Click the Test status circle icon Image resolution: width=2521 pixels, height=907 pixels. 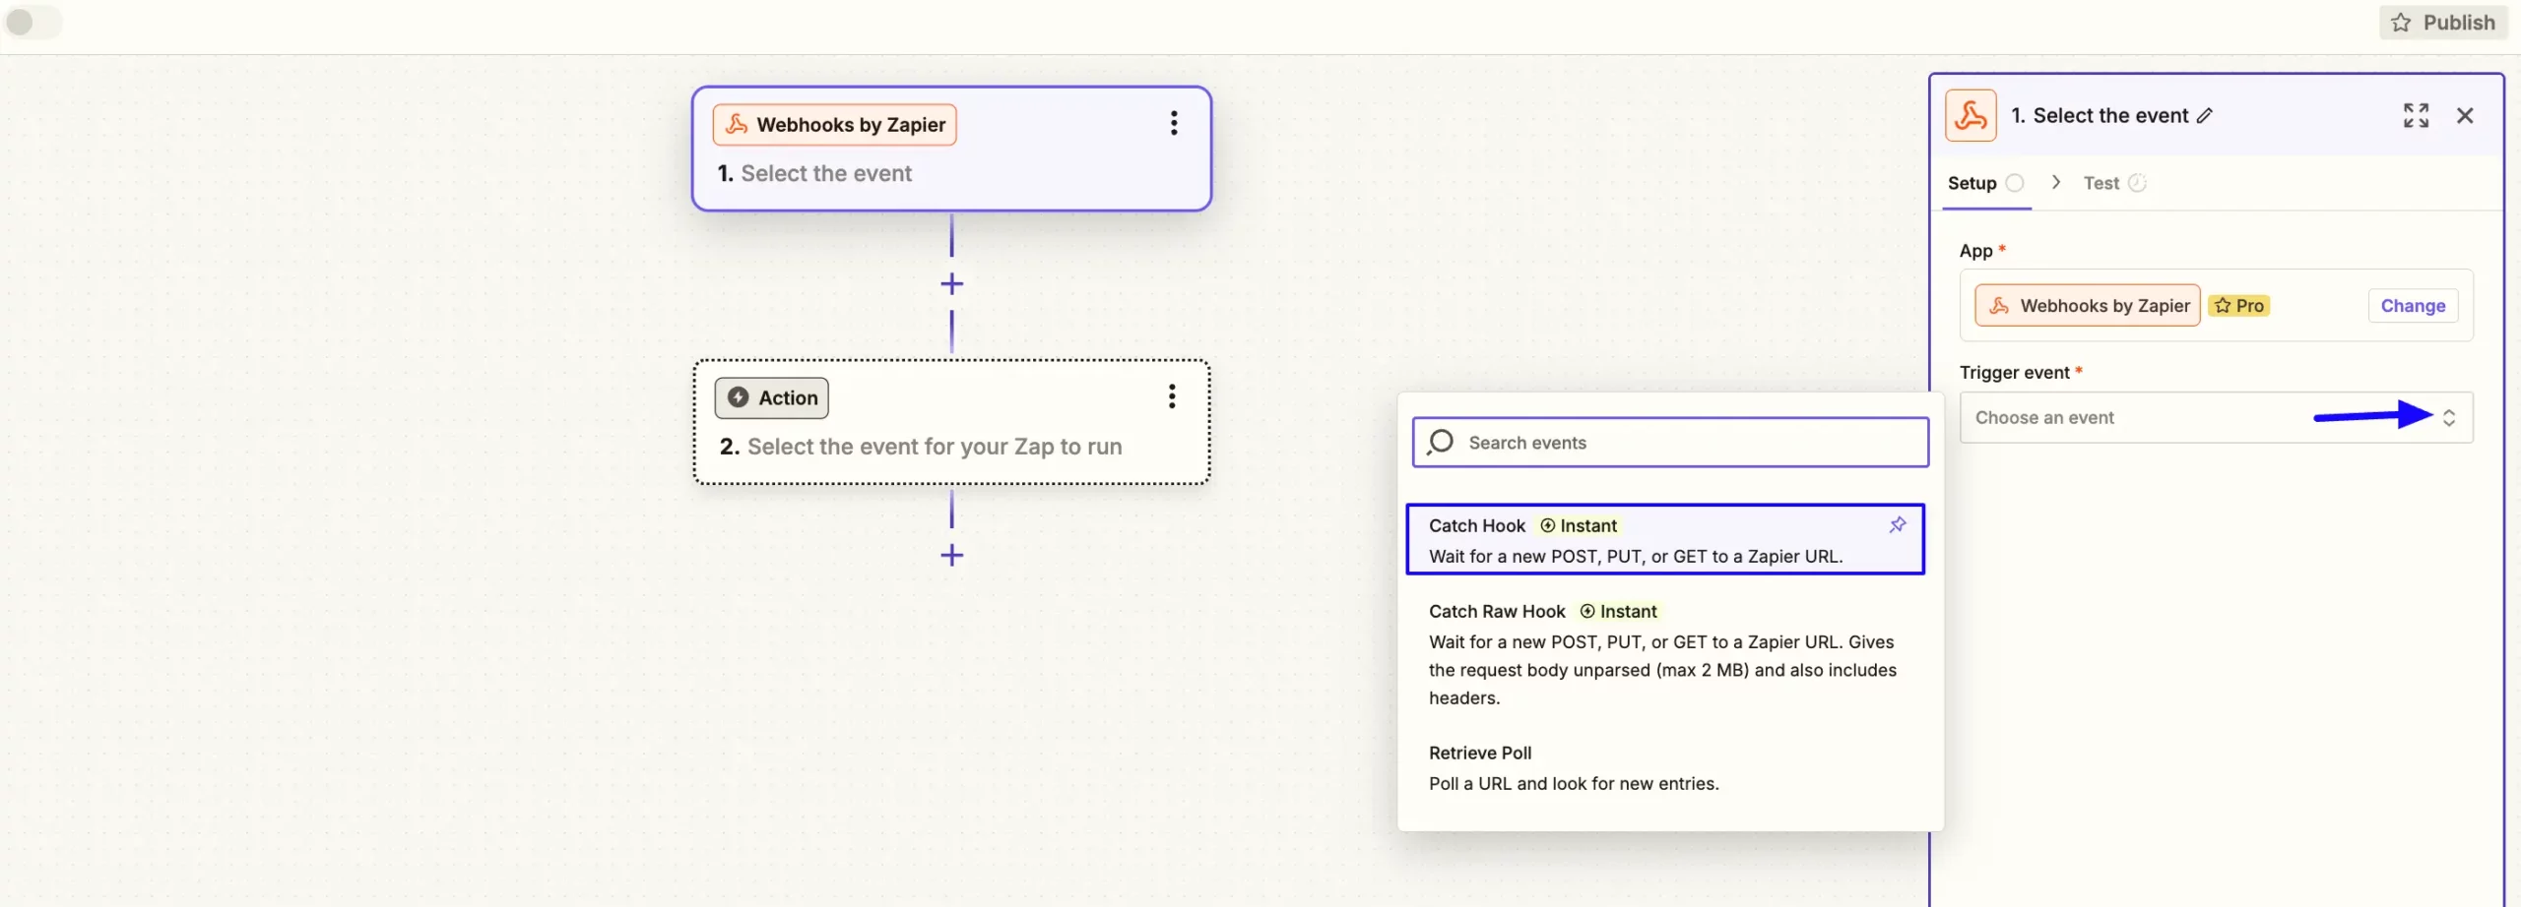coord(2137,183)
